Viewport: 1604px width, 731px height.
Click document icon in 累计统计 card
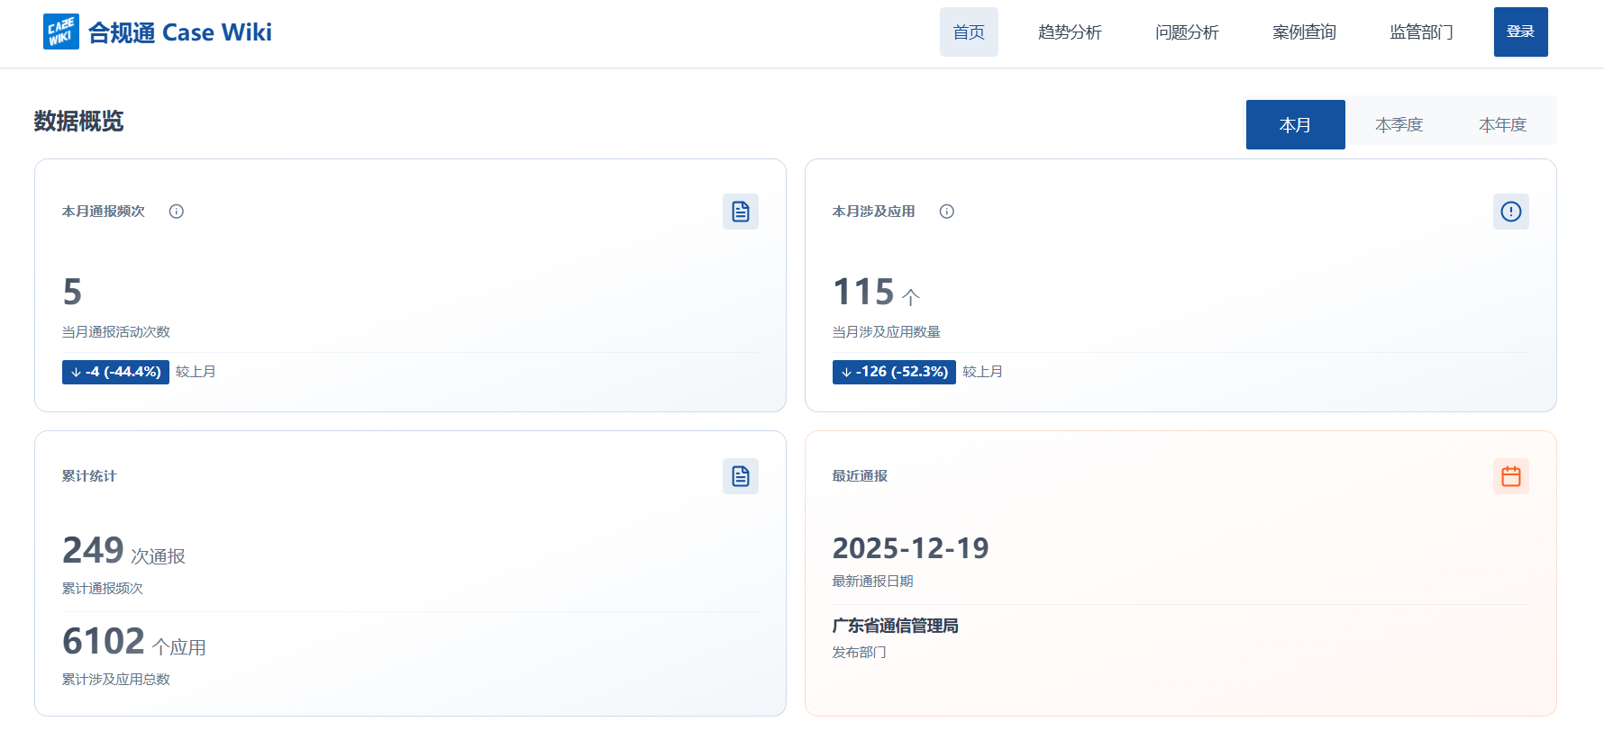(741, 476)
